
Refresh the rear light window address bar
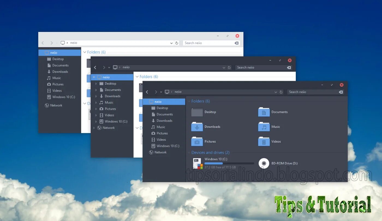click(177, 43)
